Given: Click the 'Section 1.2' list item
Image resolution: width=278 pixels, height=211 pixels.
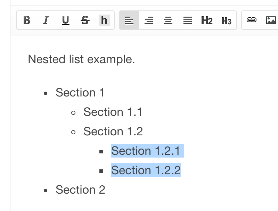Looking at the screenshot, I should [113, 132].
